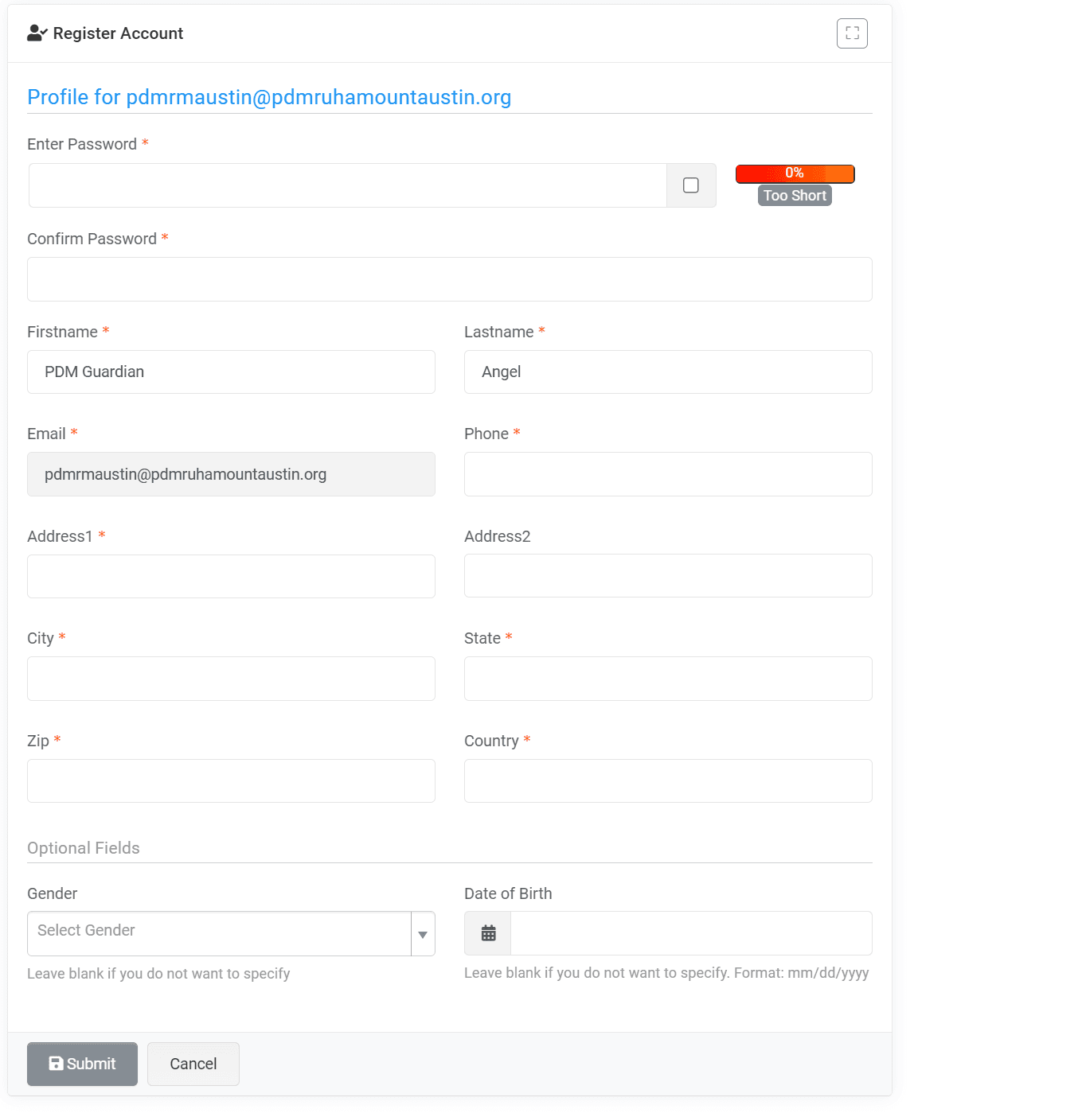This screenshot has height=1117, width=1082.
Task: Click the Confirm Password label
Action: (92, 239)
